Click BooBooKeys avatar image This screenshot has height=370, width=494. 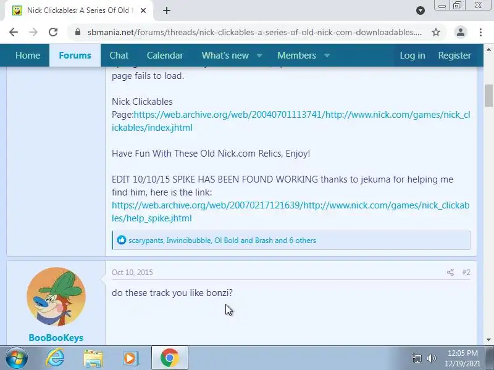pos(56,297)
